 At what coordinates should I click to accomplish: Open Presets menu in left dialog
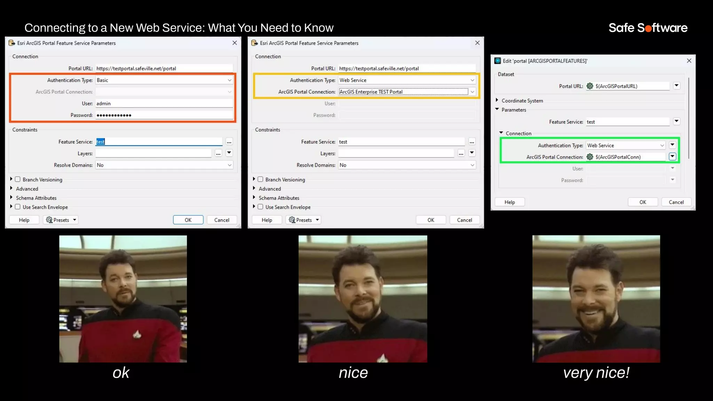[61, 220]
